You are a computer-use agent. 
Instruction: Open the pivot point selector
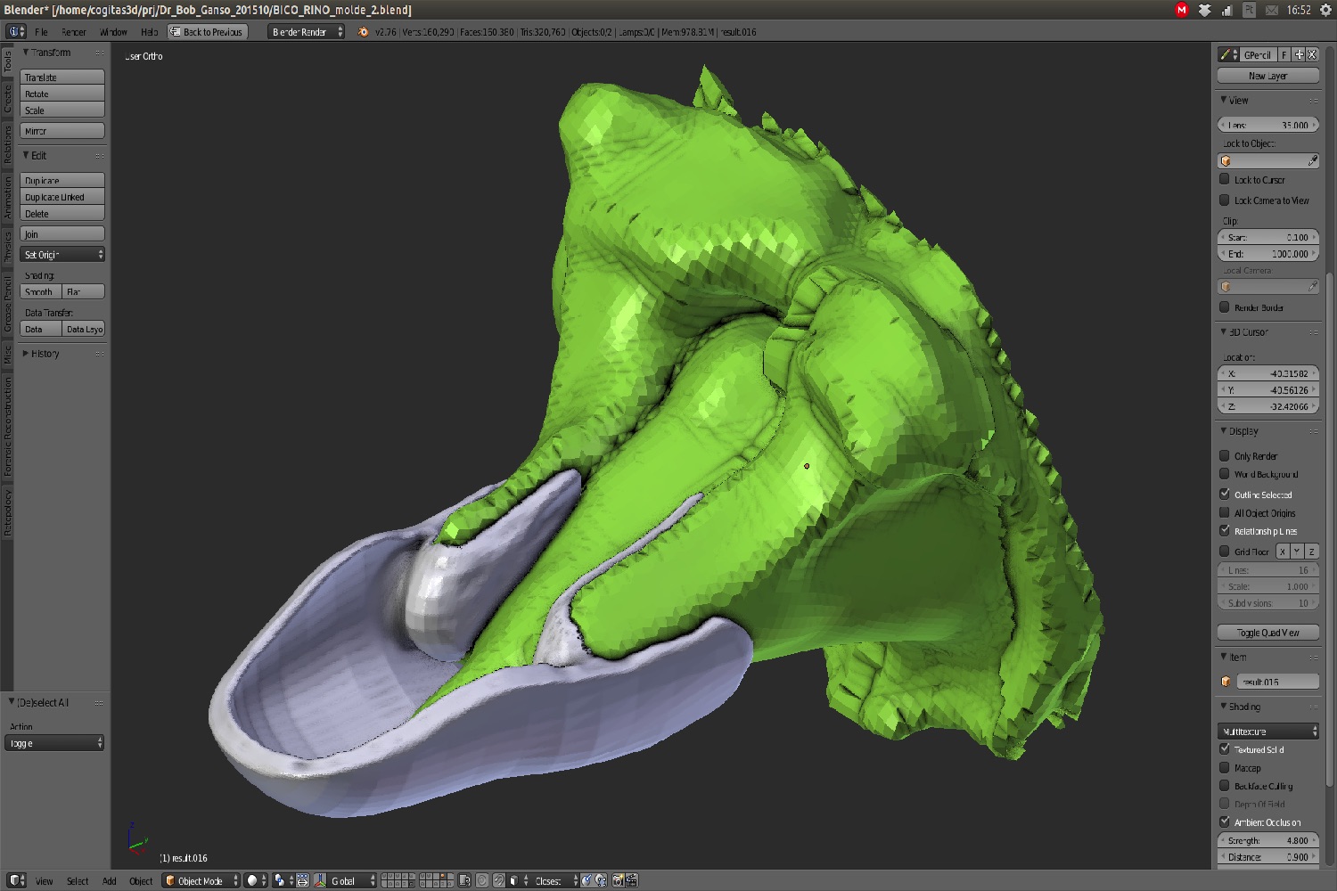pyautogui.click(x=283, y=880)
